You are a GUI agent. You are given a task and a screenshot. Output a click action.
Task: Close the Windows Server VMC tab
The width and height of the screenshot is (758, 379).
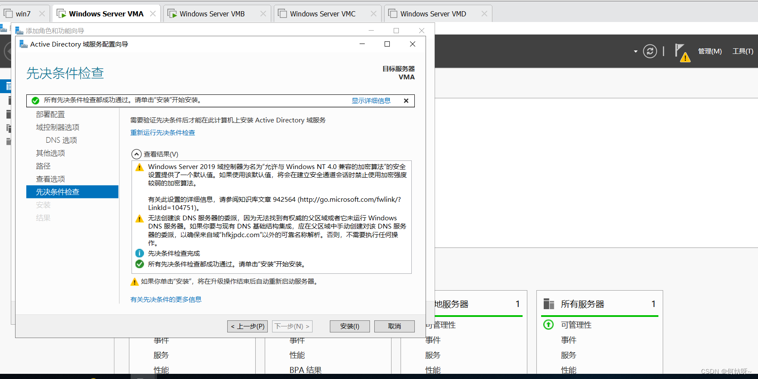(x=373, y=14)
